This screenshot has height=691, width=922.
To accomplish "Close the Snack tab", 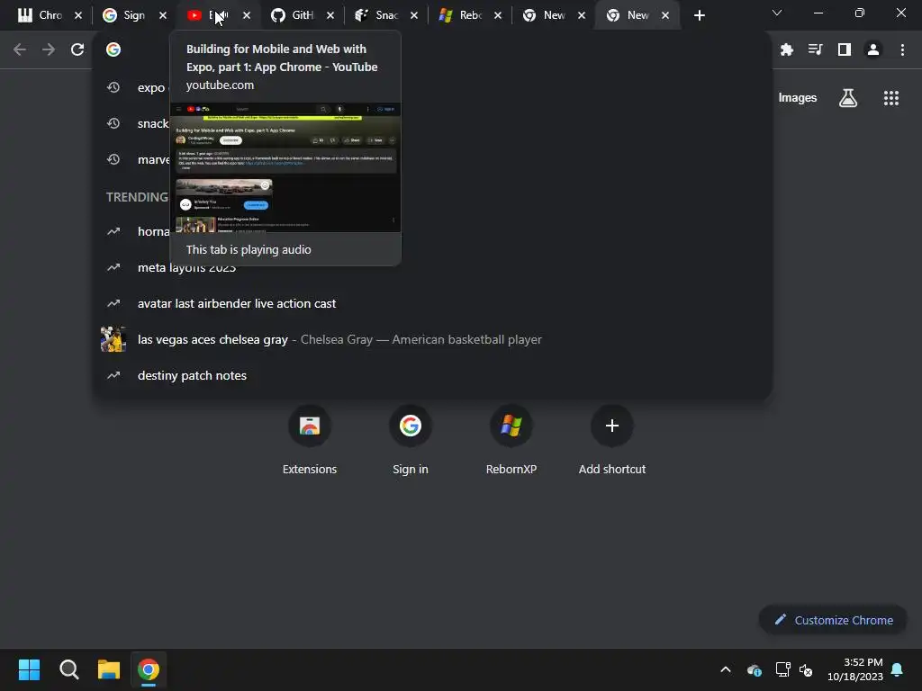I will pyautogui.click(x=414, y=16).
